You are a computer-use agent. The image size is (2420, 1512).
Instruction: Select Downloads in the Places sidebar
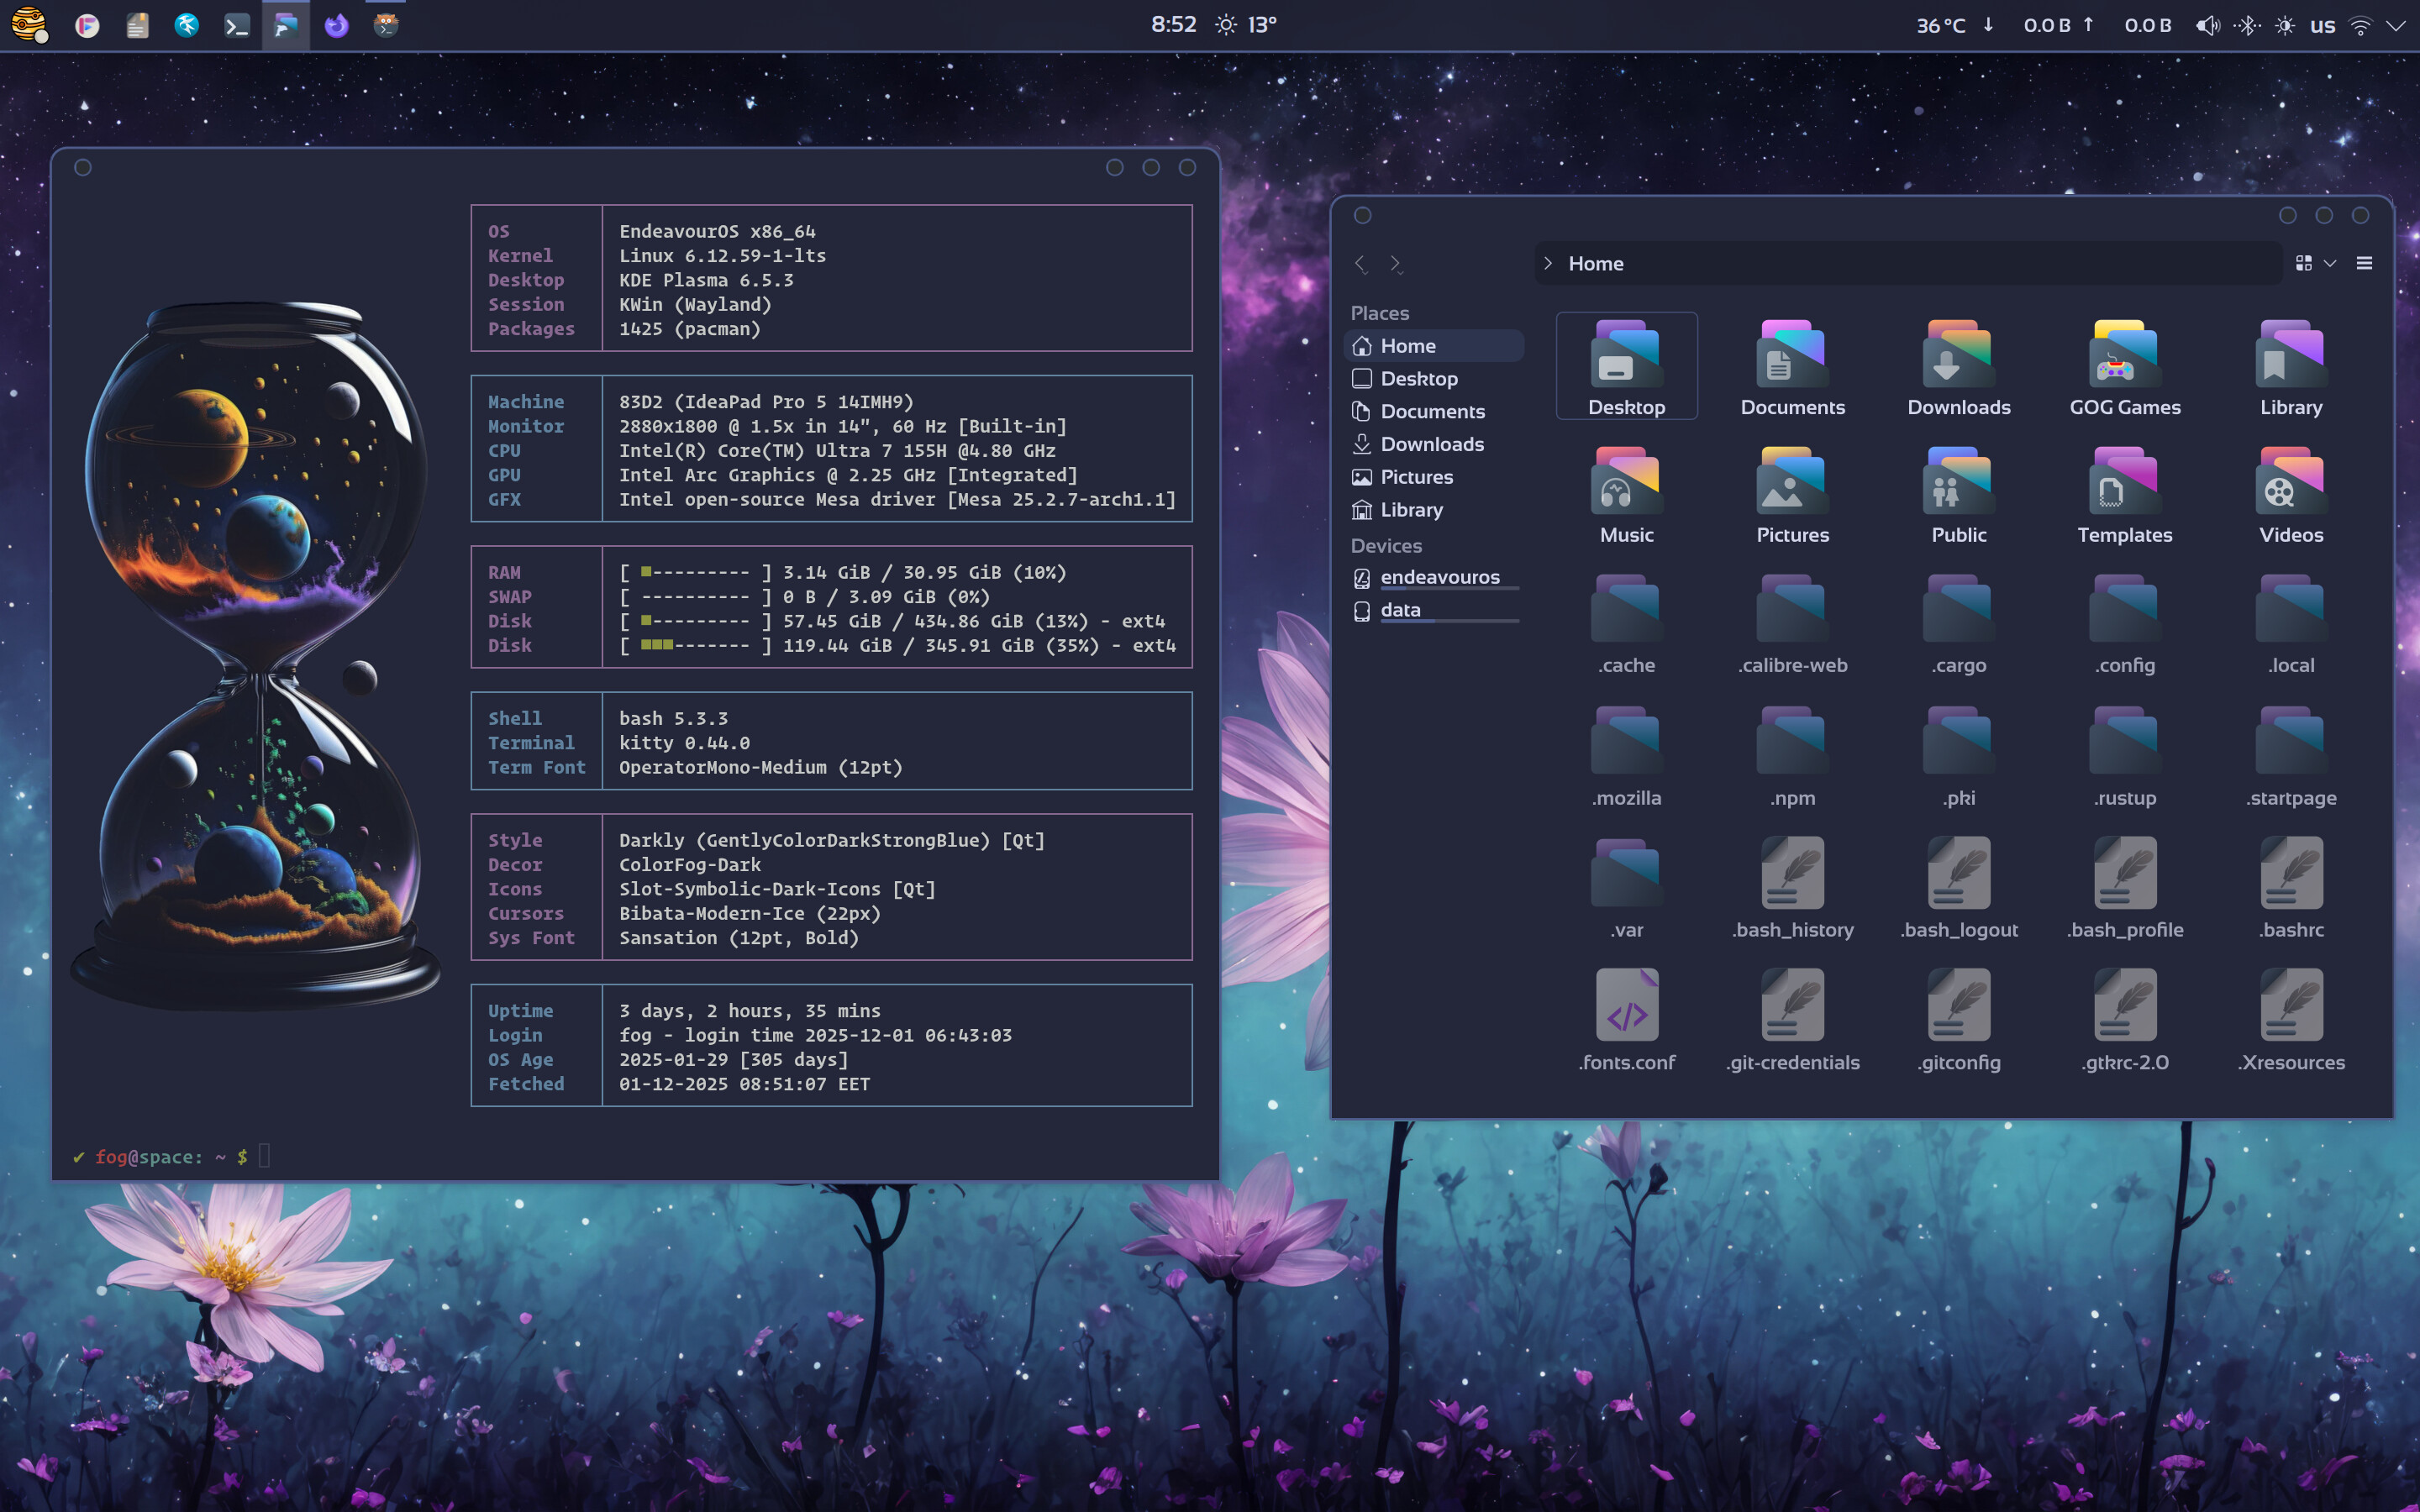[x=1431, y=444]
